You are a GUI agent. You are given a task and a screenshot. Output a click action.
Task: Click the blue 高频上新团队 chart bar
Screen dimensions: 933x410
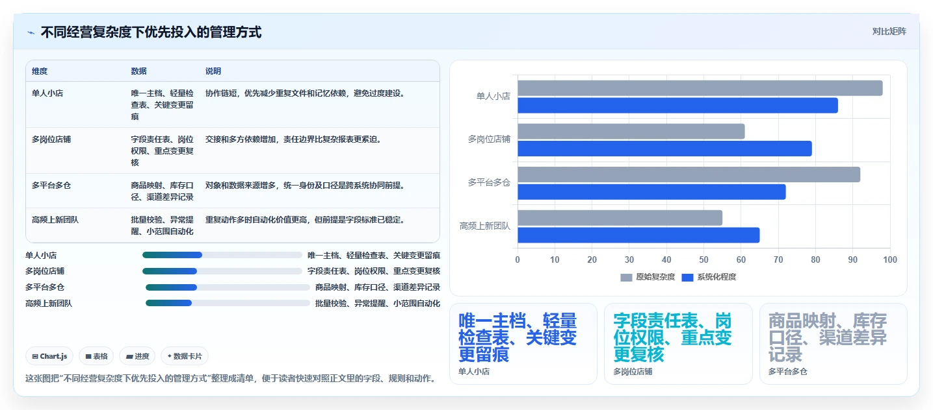pos(638,235)
